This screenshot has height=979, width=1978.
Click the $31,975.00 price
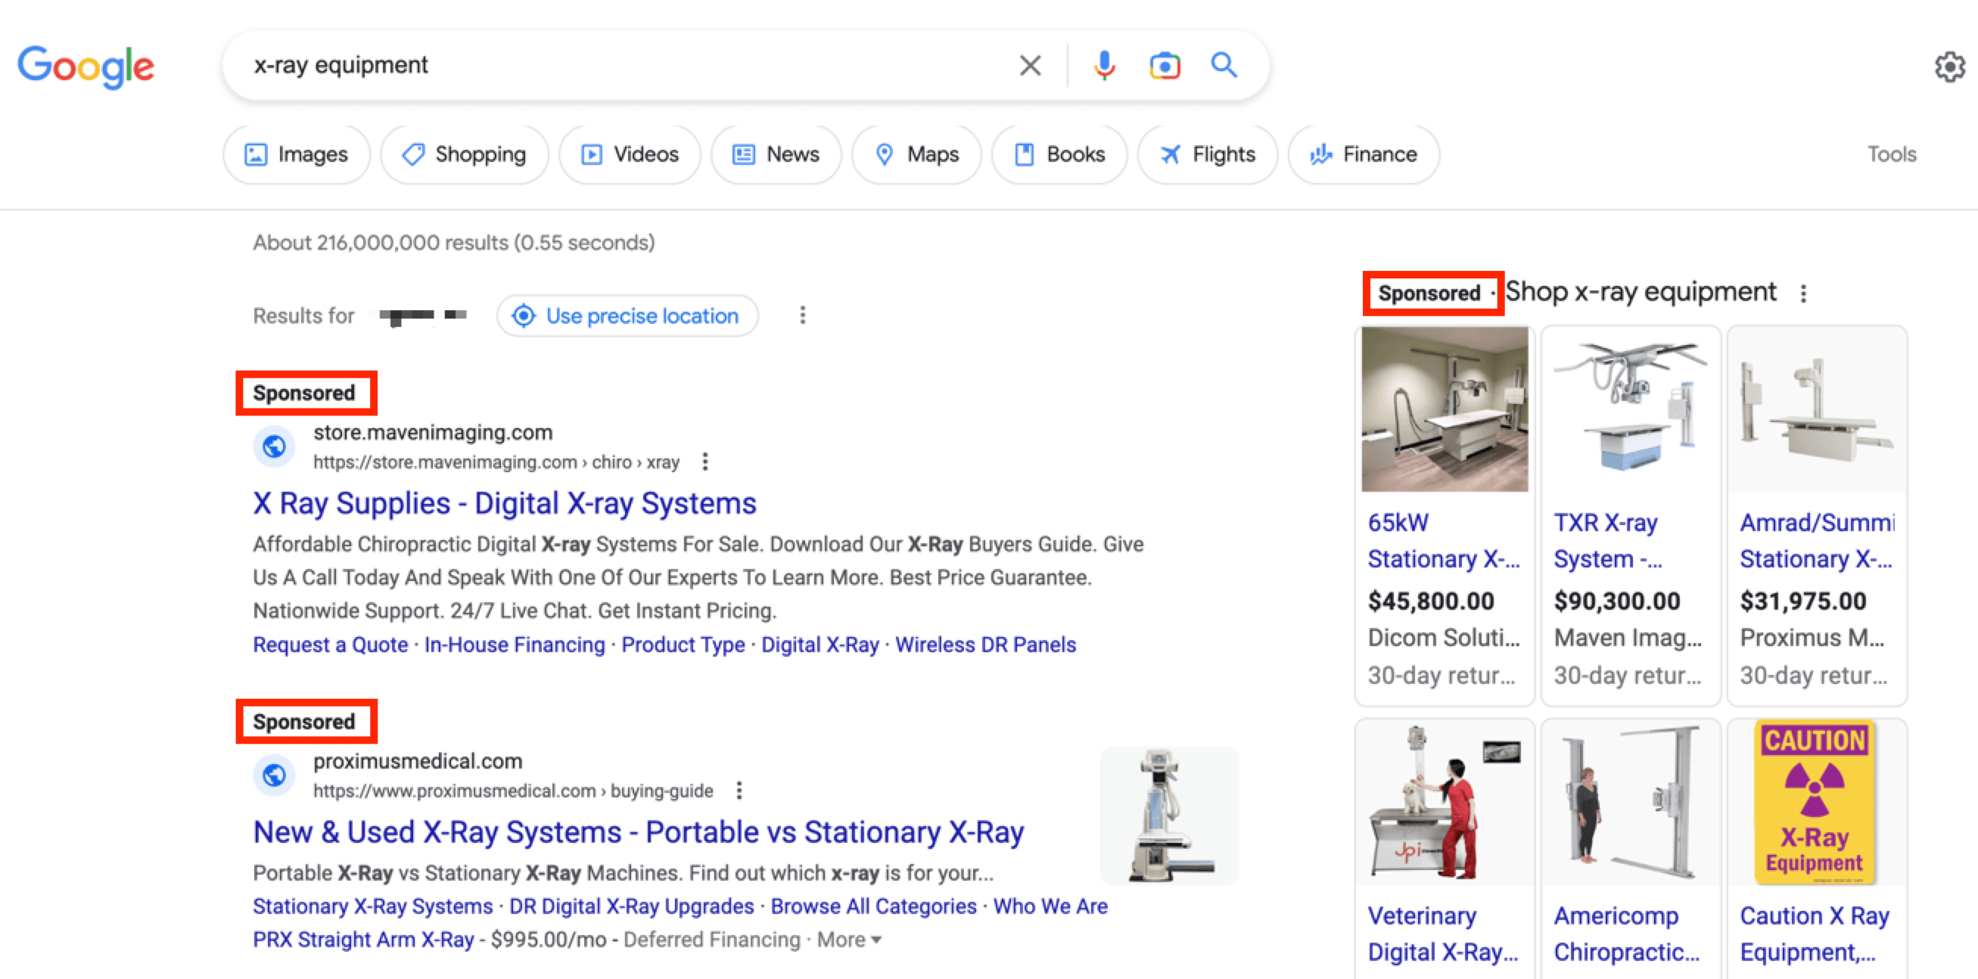pyautogui.click(x=1802, y=601)
